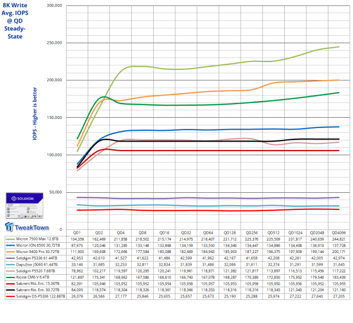This screenshot has width=353, height=323.
Task: Select Micron 7500 Max QD4096 value '244,821'
Action: (x=339, y=239)
